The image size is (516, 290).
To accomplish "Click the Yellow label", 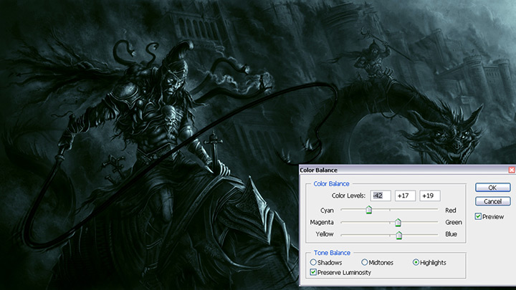I will coord(325,234).
